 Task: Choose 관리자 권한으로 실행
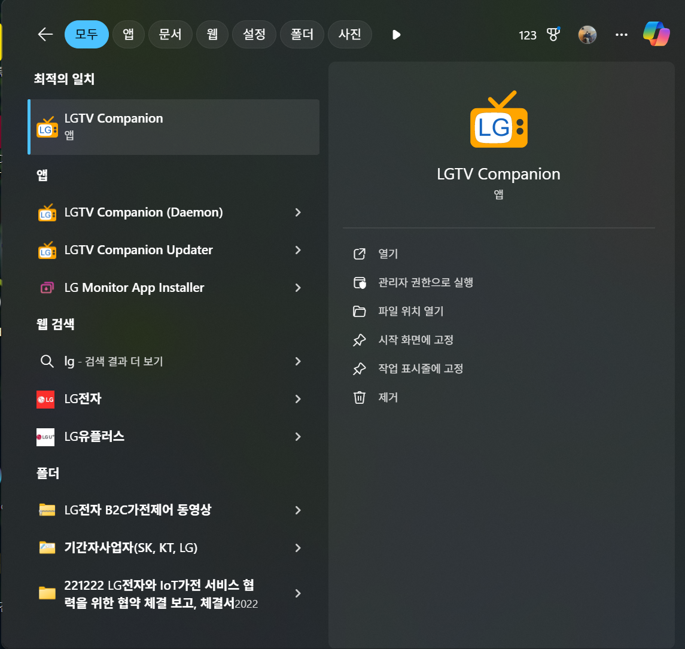425,282
